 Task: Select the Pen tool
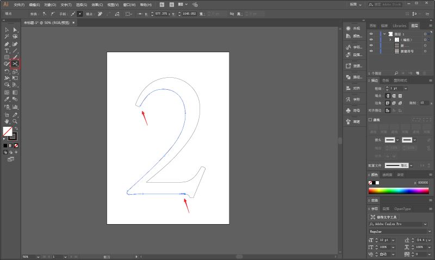7,44
